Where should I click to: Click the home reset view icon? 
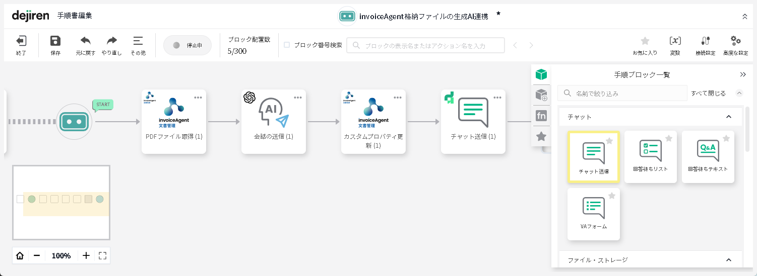point(20,255)
